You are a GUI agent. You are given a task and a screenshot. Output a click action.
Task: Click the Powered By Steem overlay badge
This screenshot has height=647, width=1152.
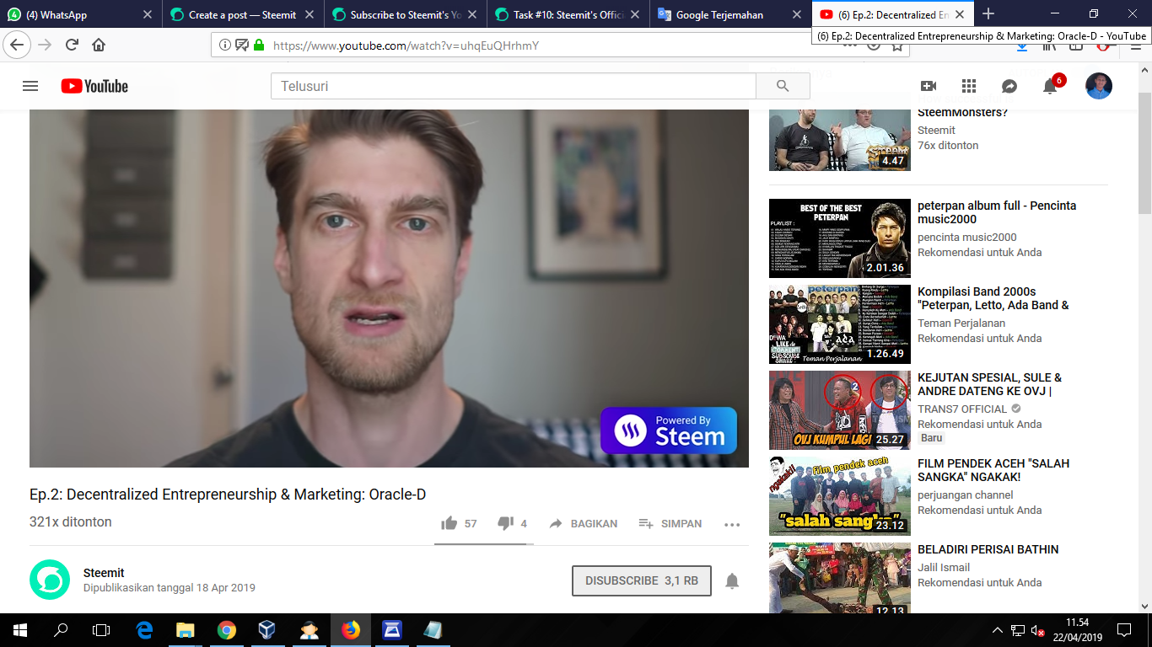point(669,430)
